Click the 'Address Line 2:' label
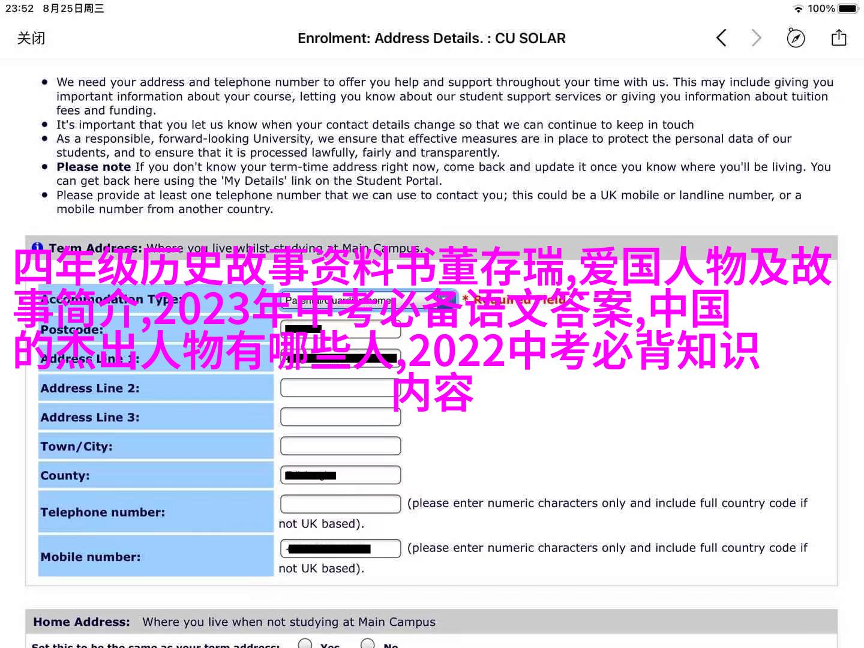Viewport: 864px width, 648px height. [90, 388]
